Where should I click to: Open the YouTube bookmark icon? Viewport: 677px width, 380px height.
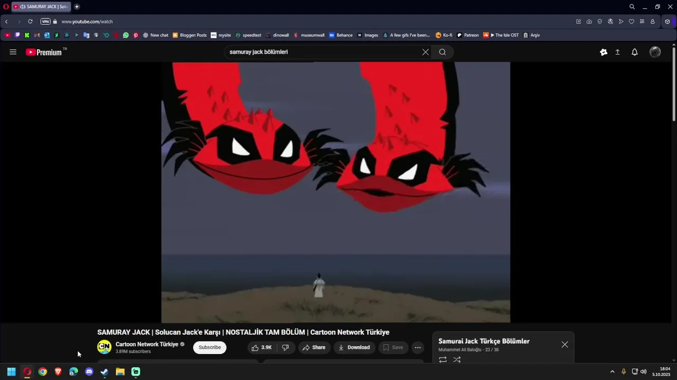pyautogui.click(x=7, y=35)
